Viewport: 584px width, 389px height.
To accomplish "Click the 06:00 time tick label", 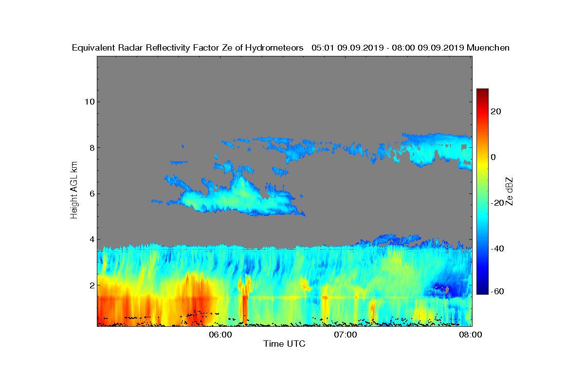I will 220,335.
